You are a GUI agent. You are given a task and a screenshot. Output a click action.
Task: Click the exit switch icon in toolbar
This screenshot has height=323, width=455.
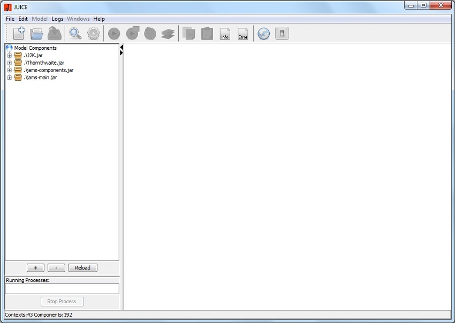[282, 34]
